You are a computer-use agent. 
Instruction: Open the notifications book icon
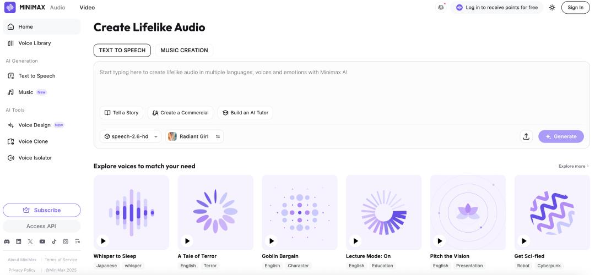[441, 8]
